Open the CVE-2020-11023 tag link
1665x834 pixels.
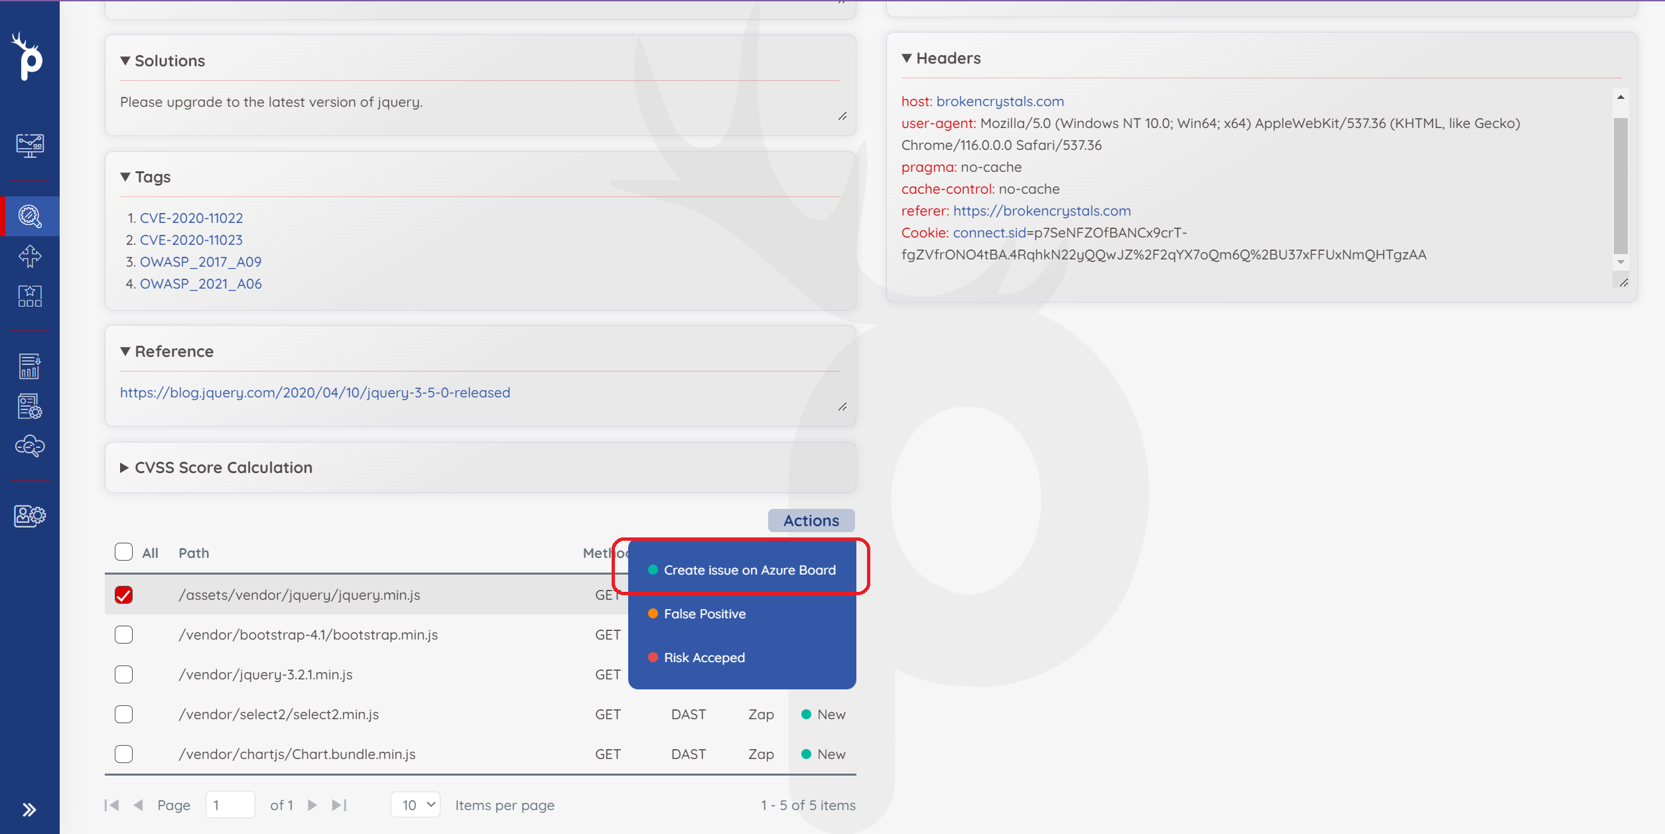coord(192,240)
